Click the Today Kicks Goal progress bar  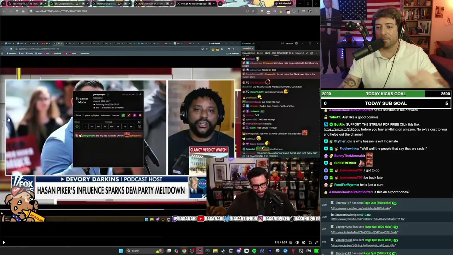click(386, 94)
